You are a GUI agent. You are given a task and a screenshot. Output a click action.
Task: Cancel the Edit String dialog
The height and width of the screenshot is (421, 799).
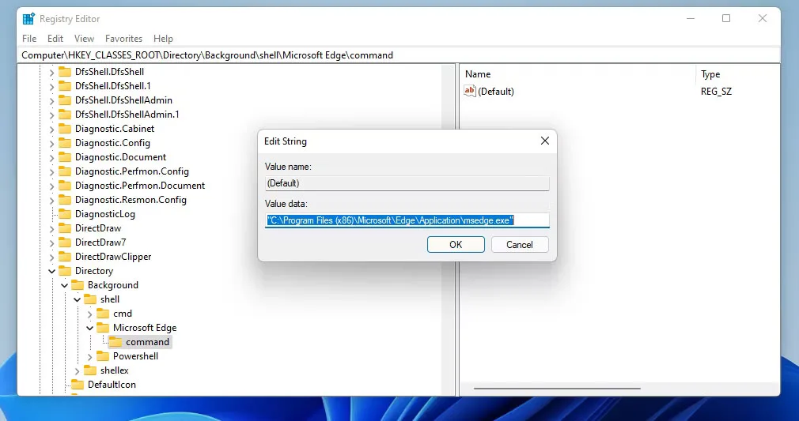coord(520,244)
